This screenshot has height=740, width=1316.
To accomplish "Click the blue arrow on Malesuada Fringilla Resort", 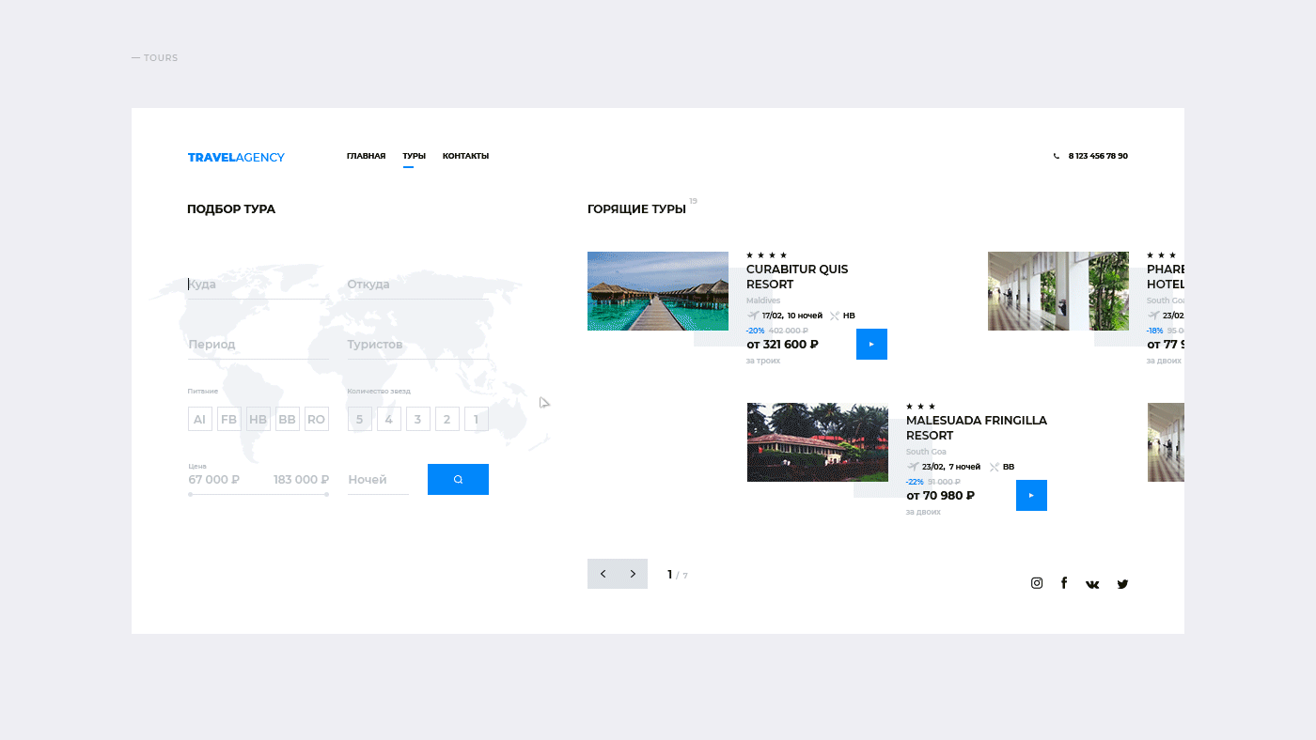I will [x=1031, y=495].
